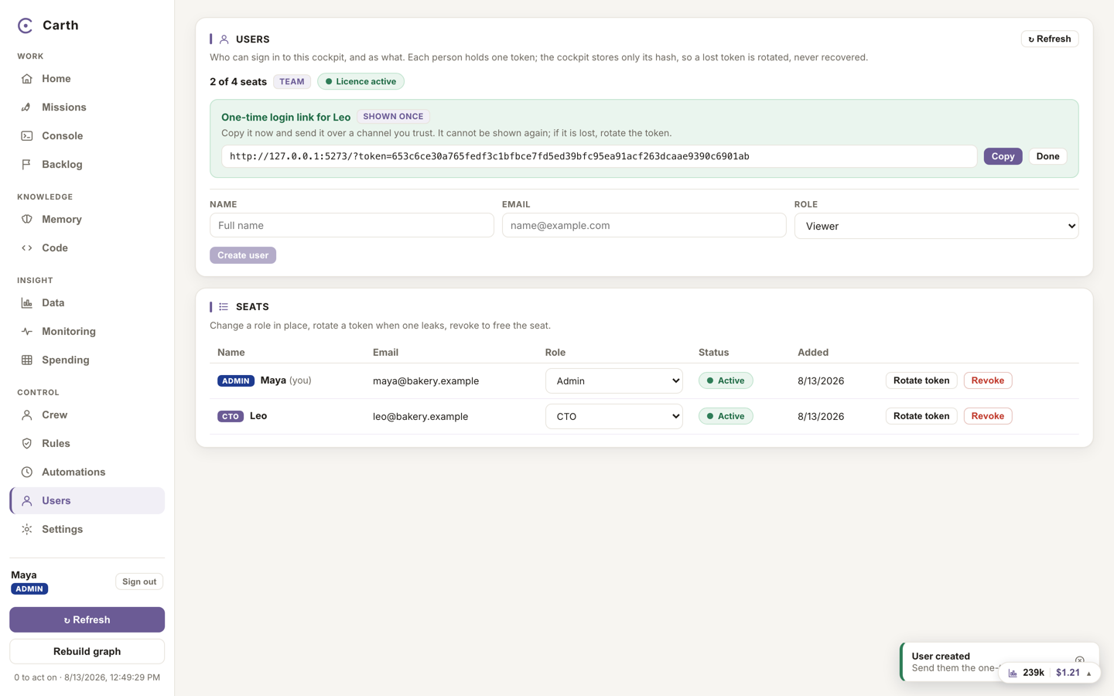Click the "2 of 4 seats" text
Image resolution: width=1114 pixels, height=696 pixels.
tap(238, 81)
